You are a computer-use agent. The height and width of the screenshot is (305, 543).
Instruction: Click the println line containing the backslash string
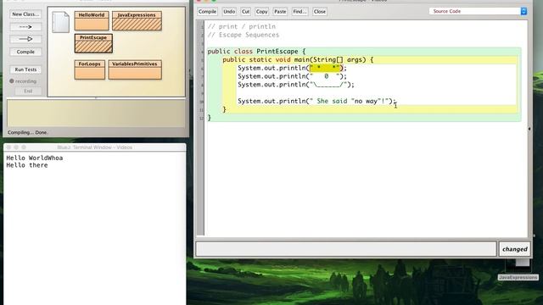tap(296, 85)
